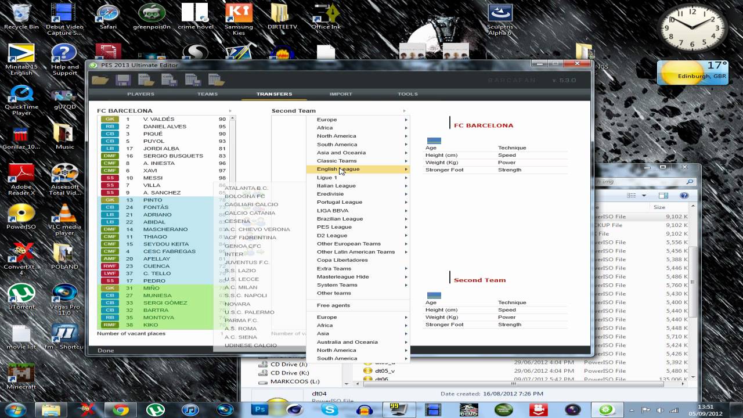Expand the Classic Teams submenu arrow
This screenshot has width=743, height=418.
pyautogui.click(x=406, y=161)
